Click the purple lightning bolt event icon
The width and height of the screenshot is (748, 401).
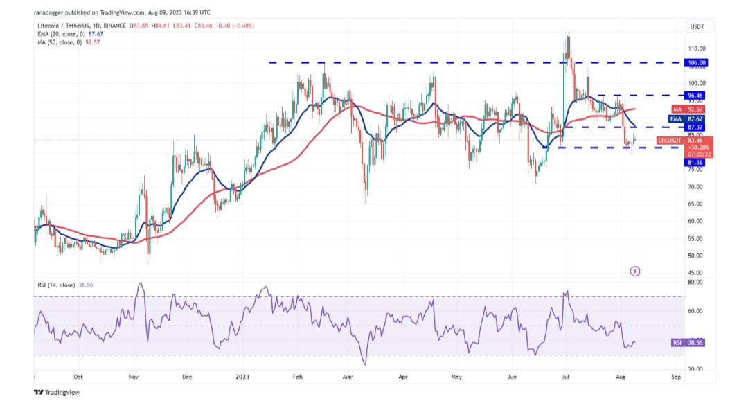636,271
